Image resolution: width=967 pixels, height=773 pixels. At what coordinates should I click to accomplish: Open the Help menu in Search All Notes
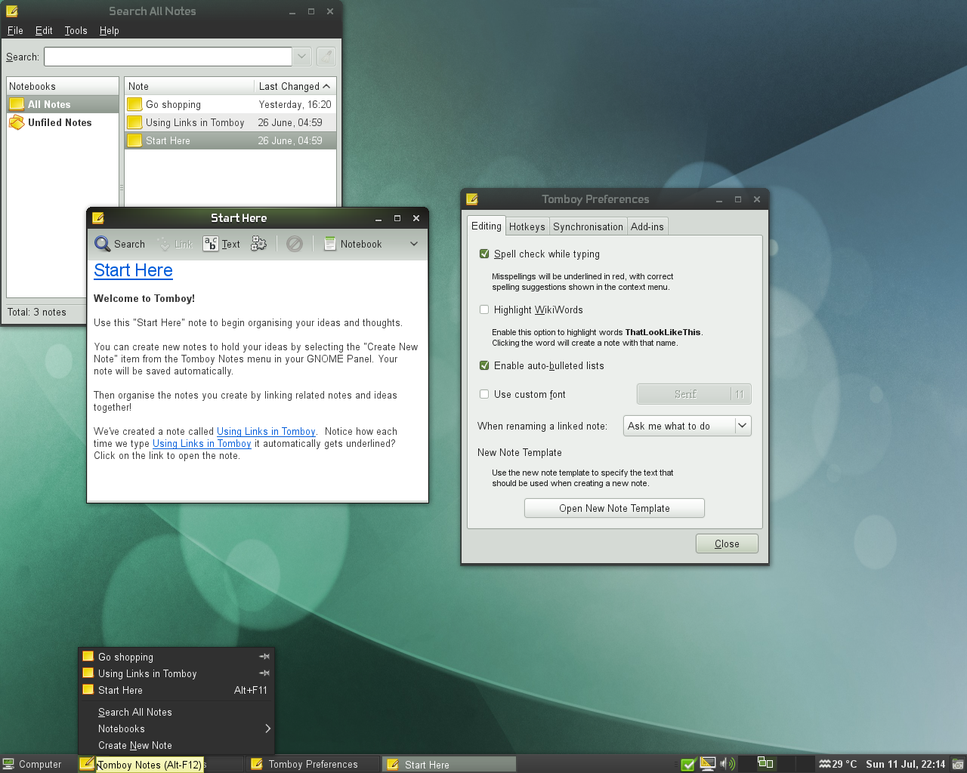110,30
